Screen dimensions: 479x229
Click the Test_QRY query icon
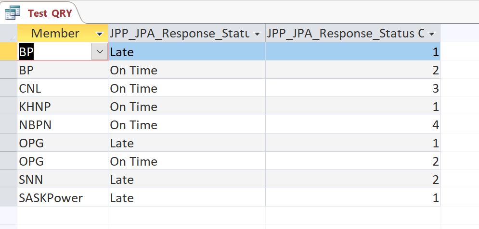pyautogui.click(x=12, y=13)
